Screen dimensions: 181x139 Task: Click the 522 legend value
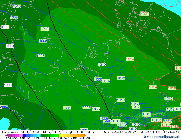(37, 138)
